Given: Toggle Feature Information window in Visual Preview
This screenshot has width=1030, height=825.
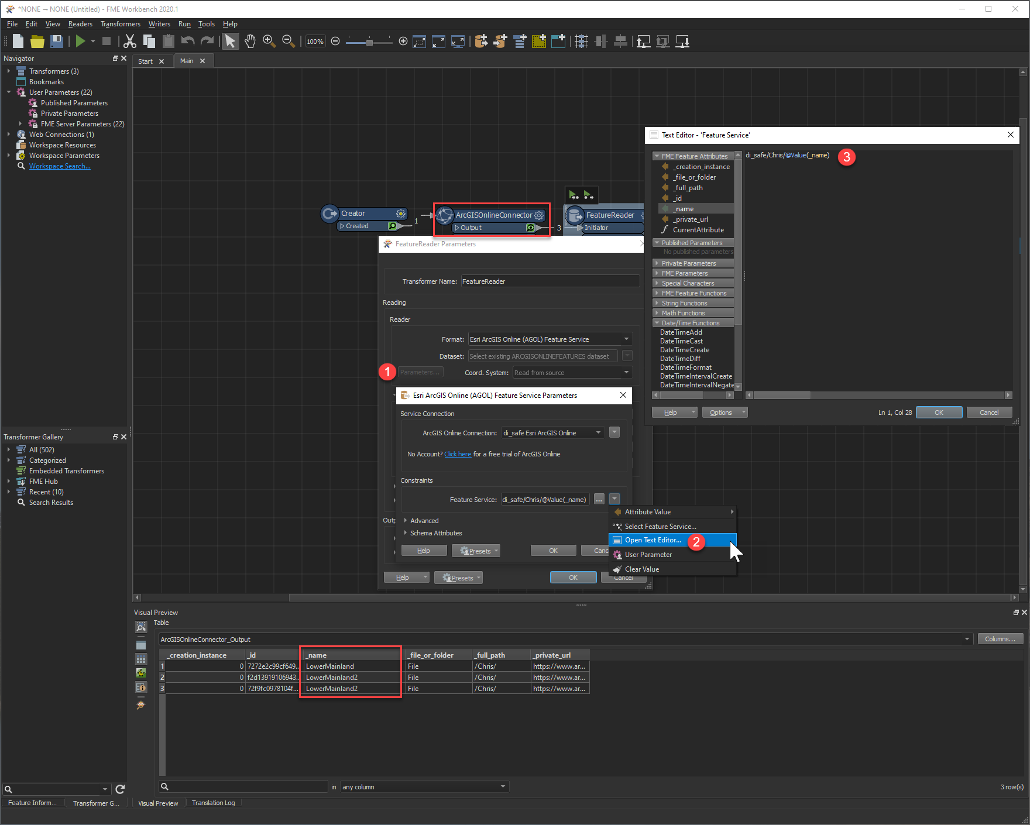Looking at the screenshot, I should coord(141,687).
